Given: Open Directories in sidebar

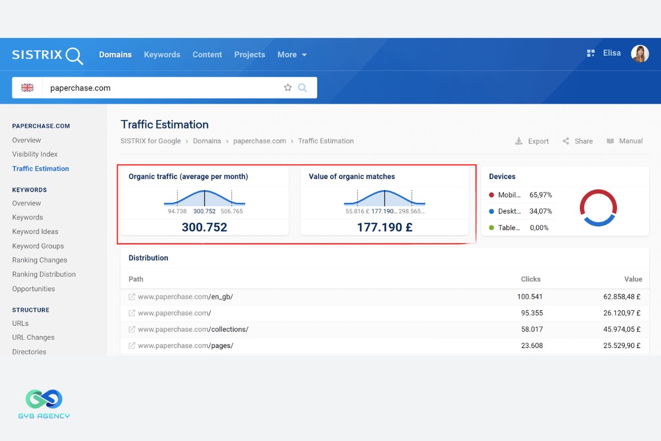Looking at the screenshot, I should [x=29, y=352].
